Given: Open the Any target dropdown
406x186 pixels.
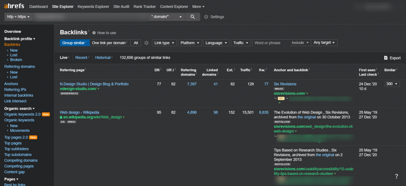Looking at the screenshot, I should pos(324,43).
